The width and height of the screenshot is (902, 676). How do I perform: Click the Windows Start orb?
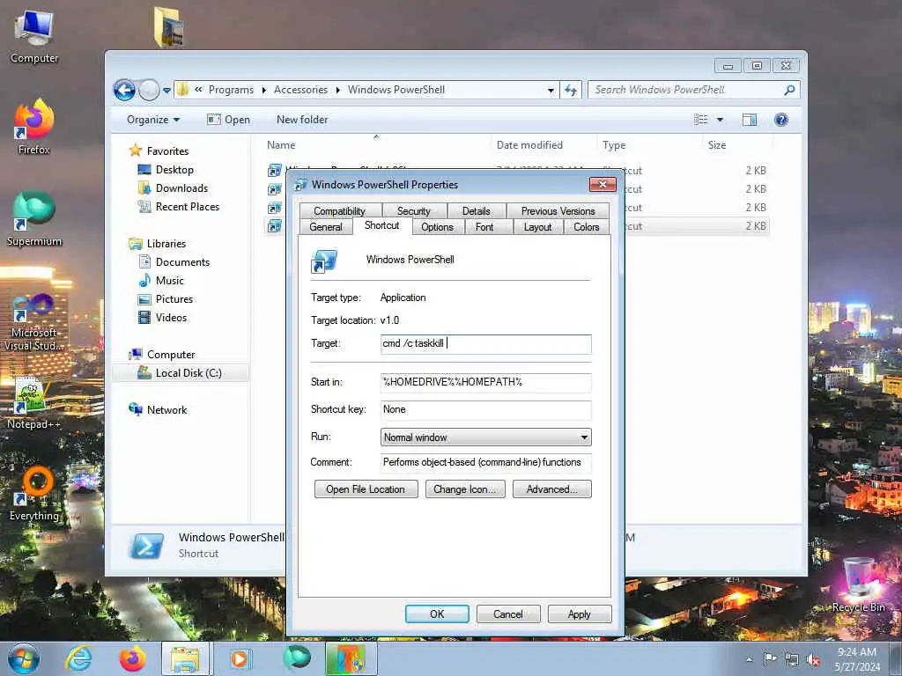pos(24,658)
